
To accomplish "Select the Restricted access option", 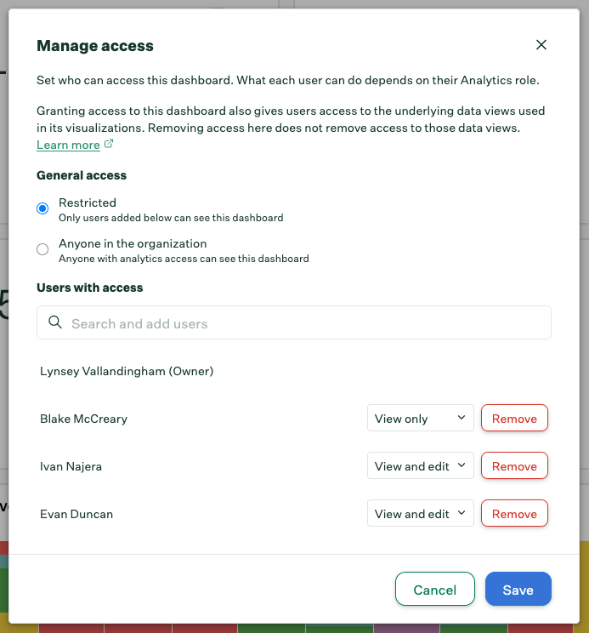I will tap(42, 208).
